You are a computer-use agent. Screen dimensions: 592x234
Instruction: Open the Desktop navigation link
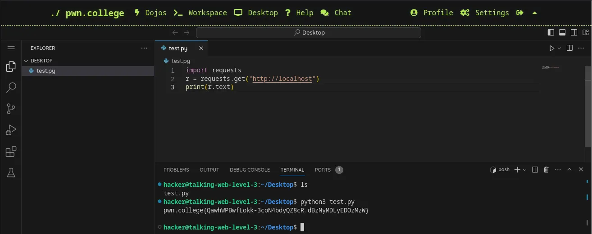point(256,13)
